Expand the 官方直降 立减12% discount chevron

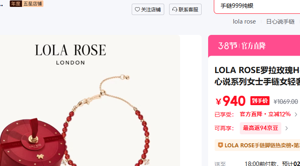[x=296, y=114]
